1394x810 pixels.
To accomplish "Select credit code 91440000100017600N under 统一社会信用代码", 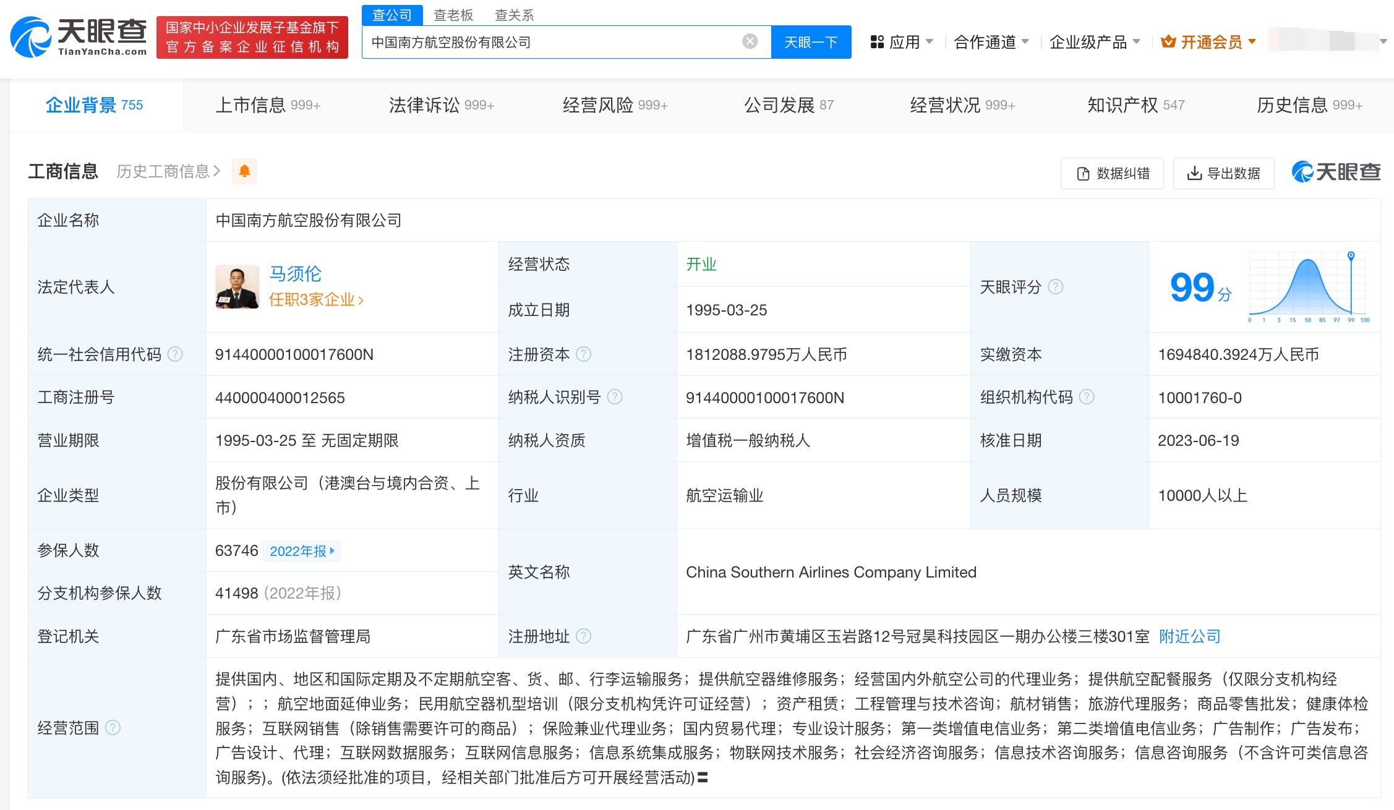I will coord(294,354).
